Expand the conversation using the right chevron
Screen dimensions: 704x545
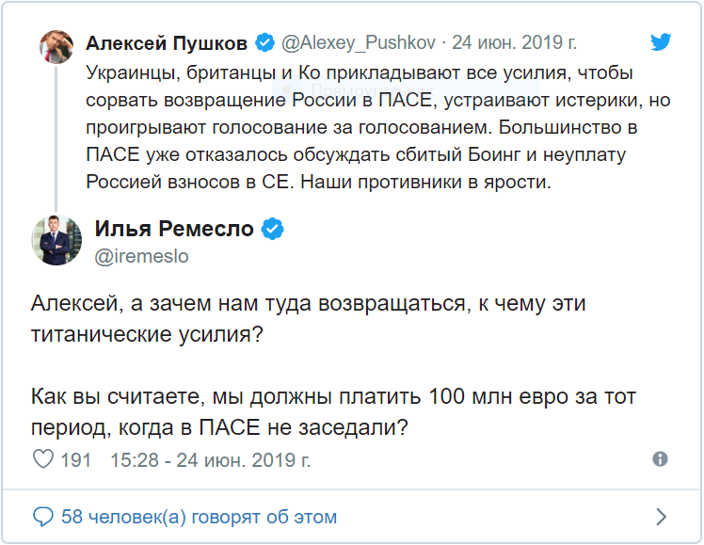661,517
